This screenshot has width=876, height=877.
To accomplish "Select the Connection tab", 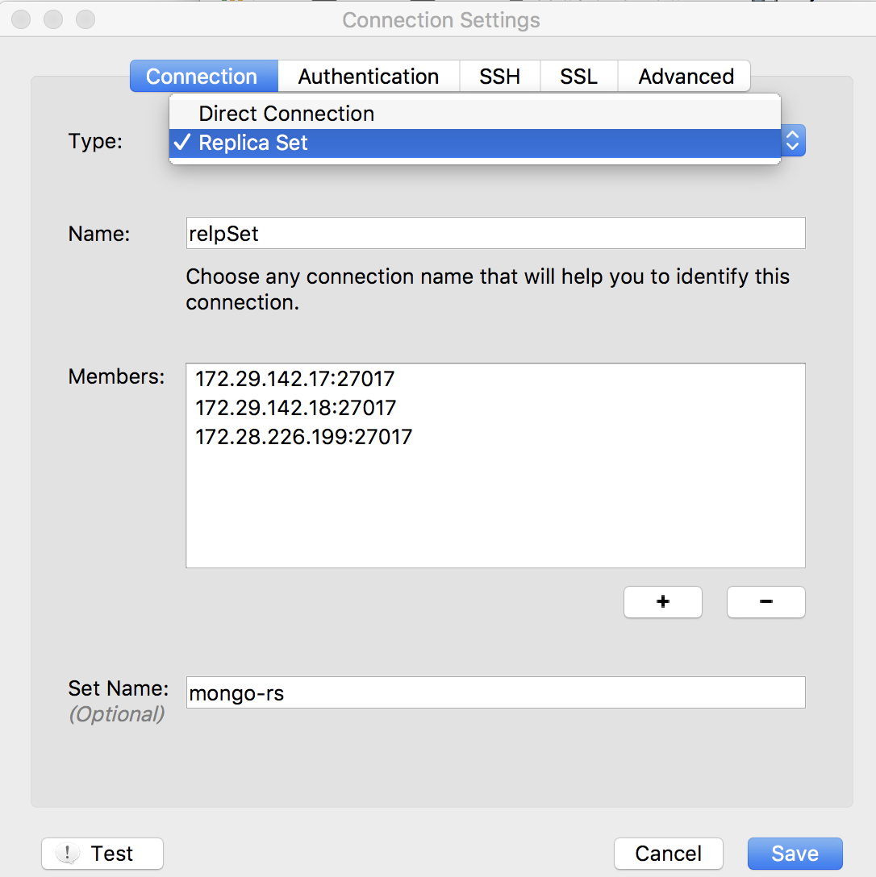I will click(x=202, y=77).
